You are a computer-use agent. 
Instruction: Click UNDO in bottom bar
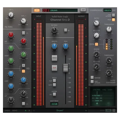[7, 110]
